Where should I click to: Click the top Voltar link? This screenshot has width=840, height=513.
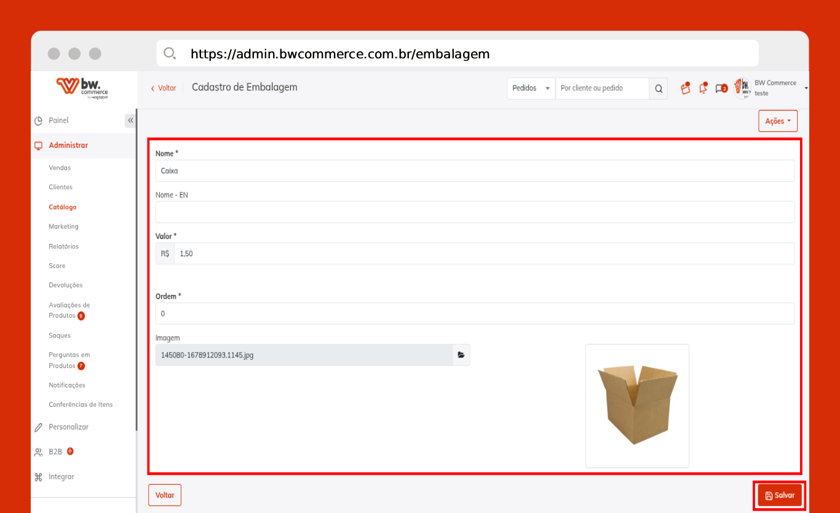pos(164,88)
